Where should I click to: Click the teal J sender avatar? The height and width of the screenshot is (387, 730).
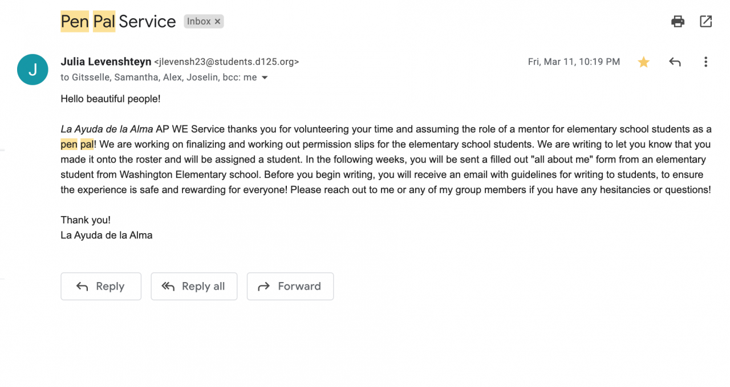pos(33,70)
